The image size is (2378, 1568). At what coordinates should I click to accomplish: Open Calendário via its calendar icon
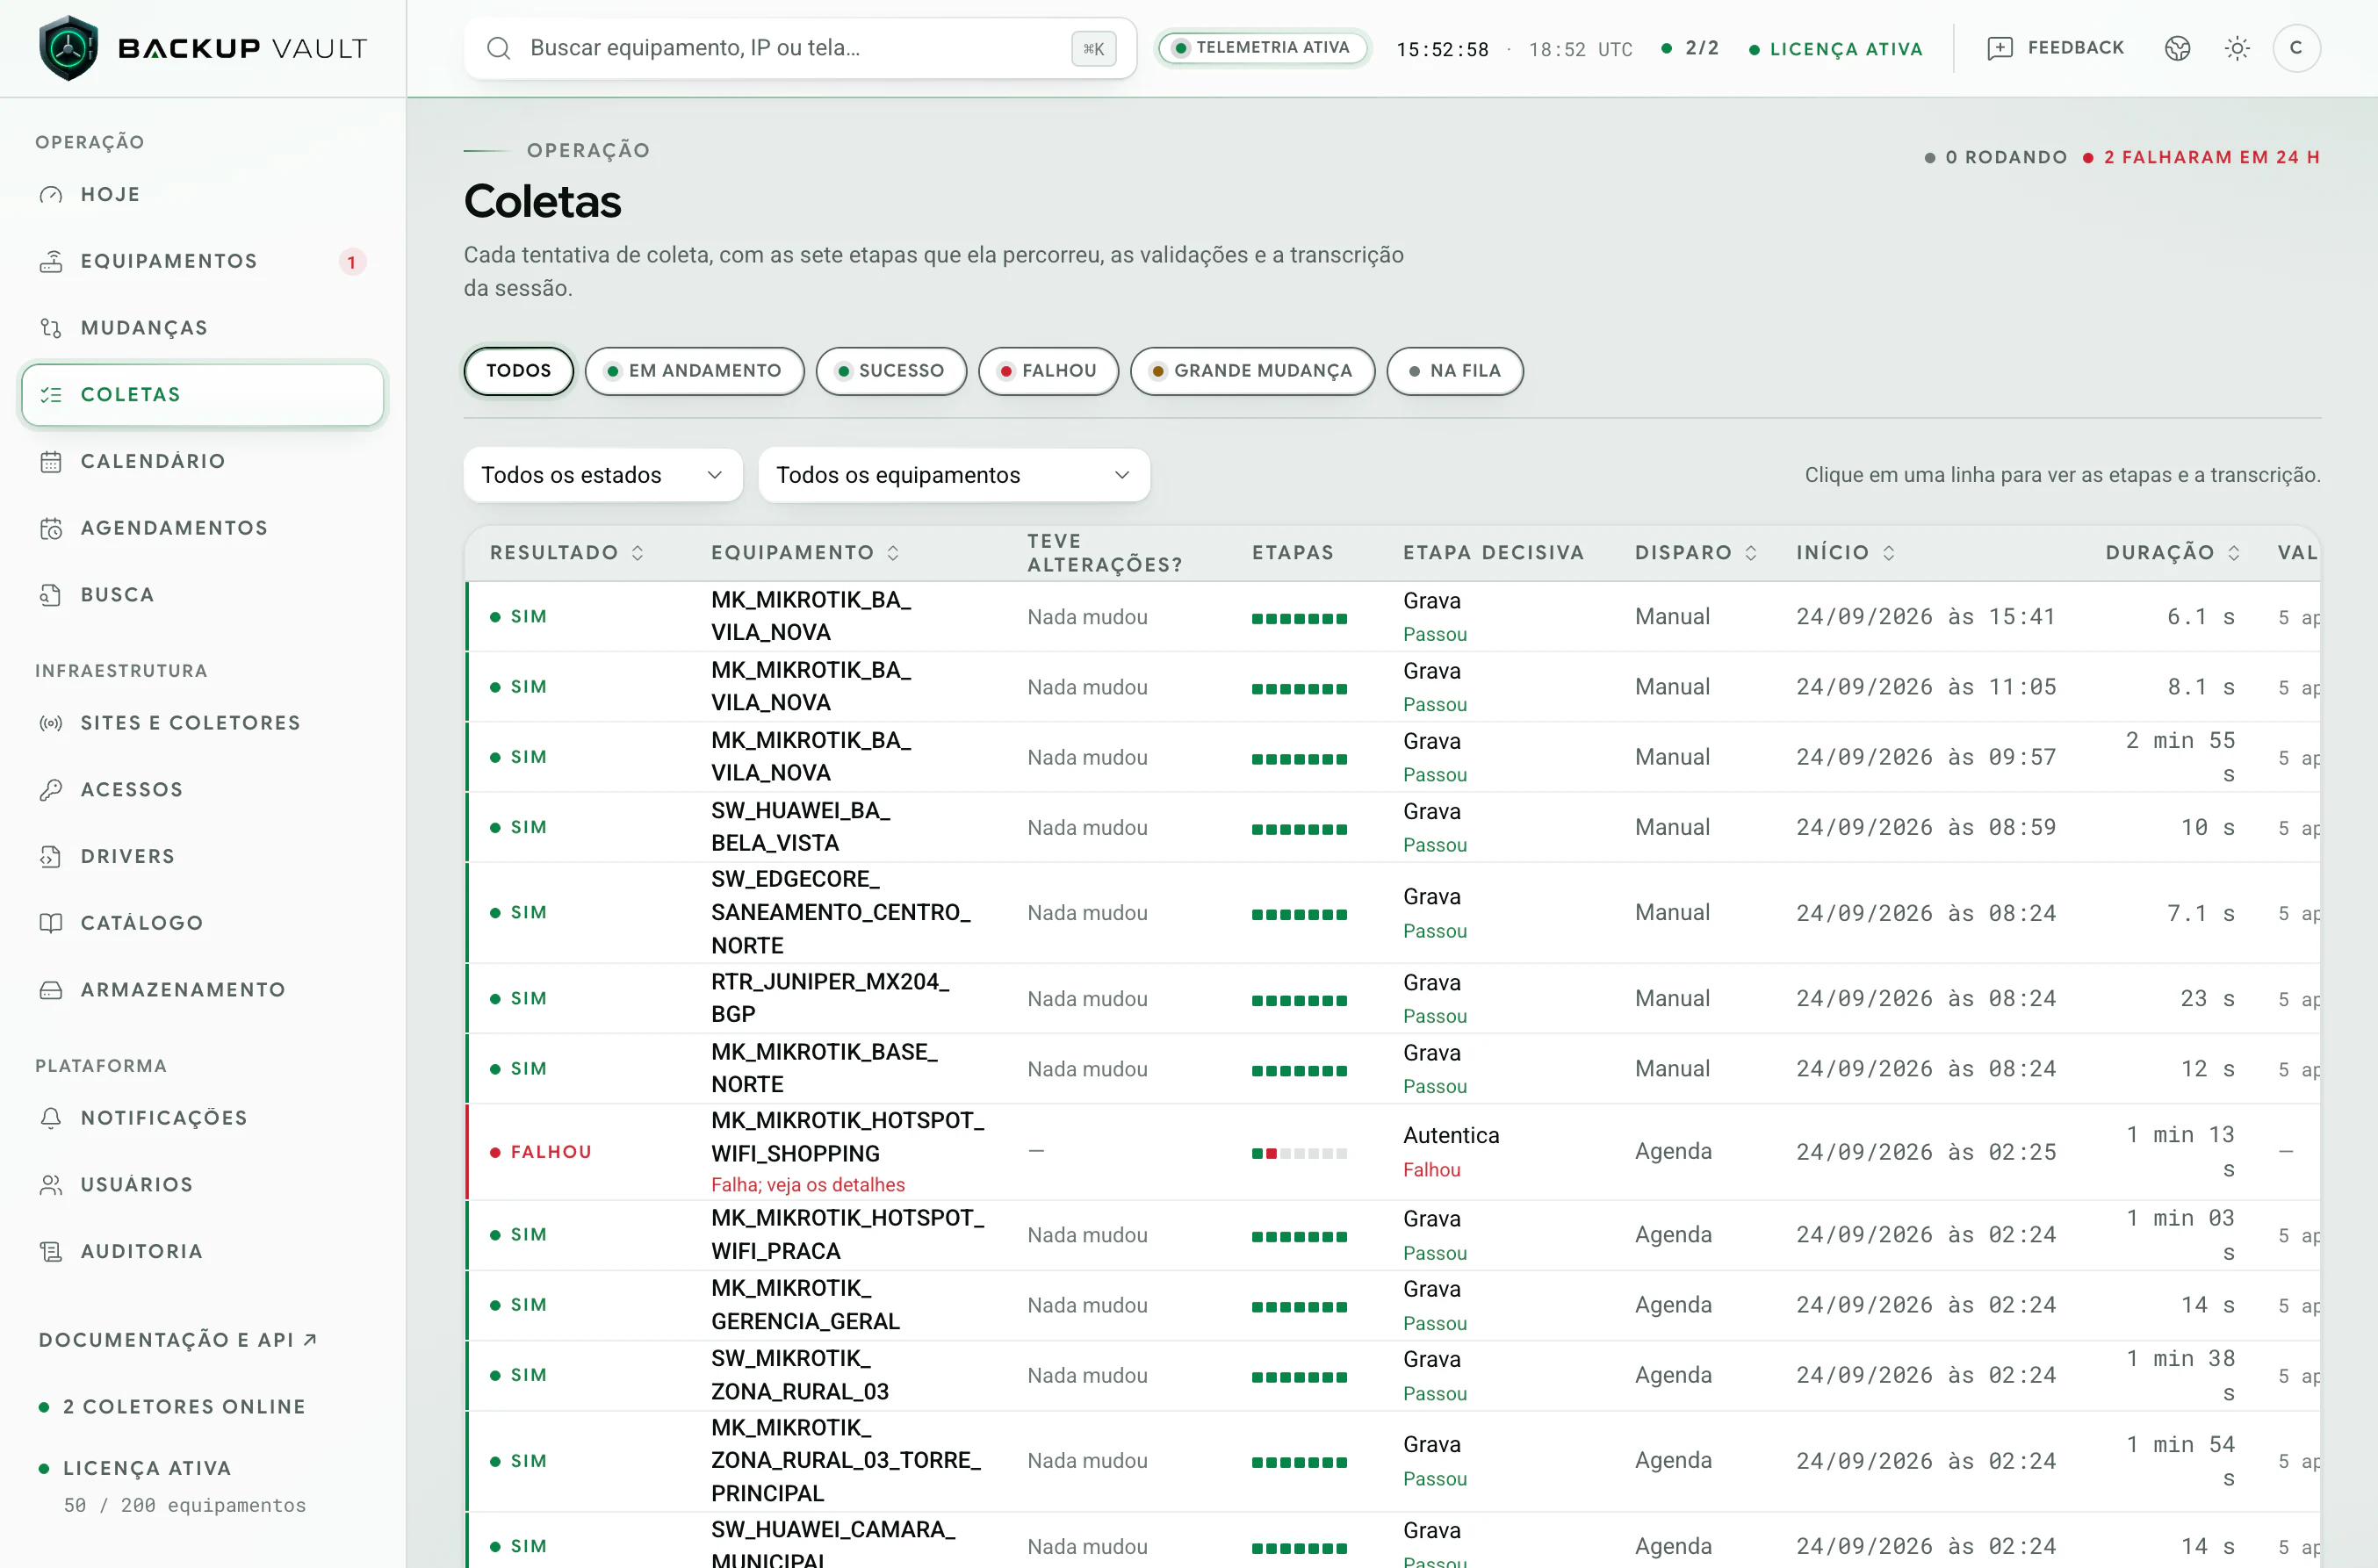point(51,462)
